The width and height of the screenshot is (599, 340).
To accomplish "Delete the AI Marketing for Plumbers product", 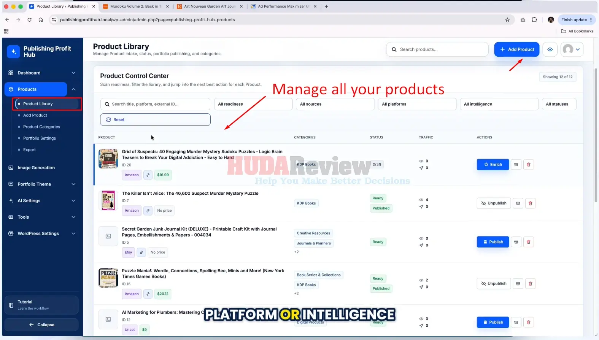I will click(x=529, y=323).
